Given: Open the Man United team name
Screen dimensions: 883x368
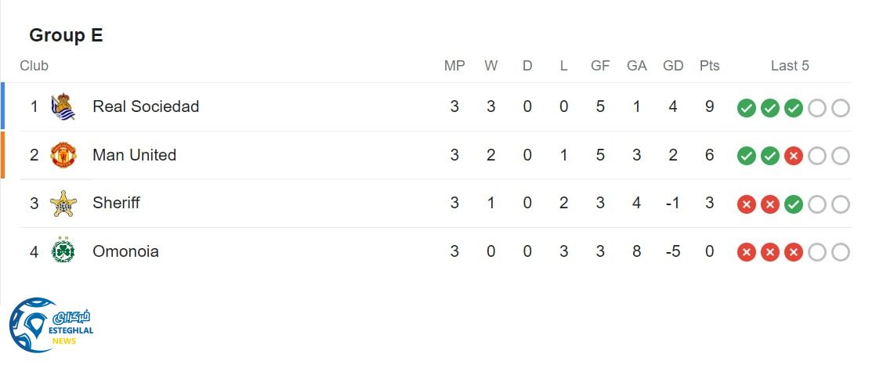Looking at the screenshot, I should click(x=134, y=155).
